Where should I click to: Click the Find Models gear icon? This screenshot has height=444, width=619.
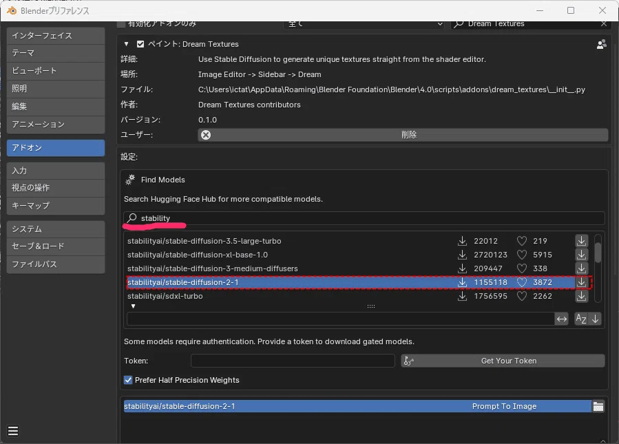tap(130, 180)
